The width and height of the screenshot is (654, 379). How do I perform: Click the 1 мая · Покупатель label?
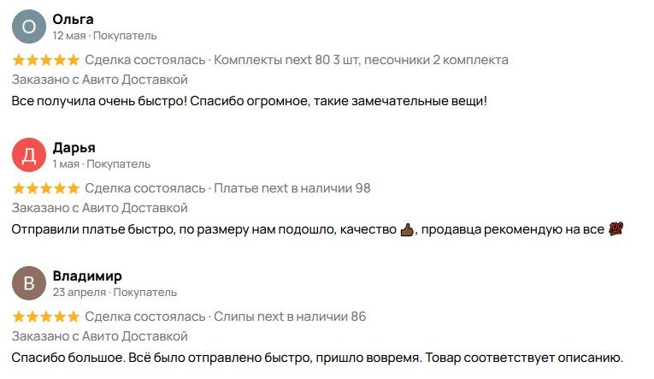[x=102, y=164]
